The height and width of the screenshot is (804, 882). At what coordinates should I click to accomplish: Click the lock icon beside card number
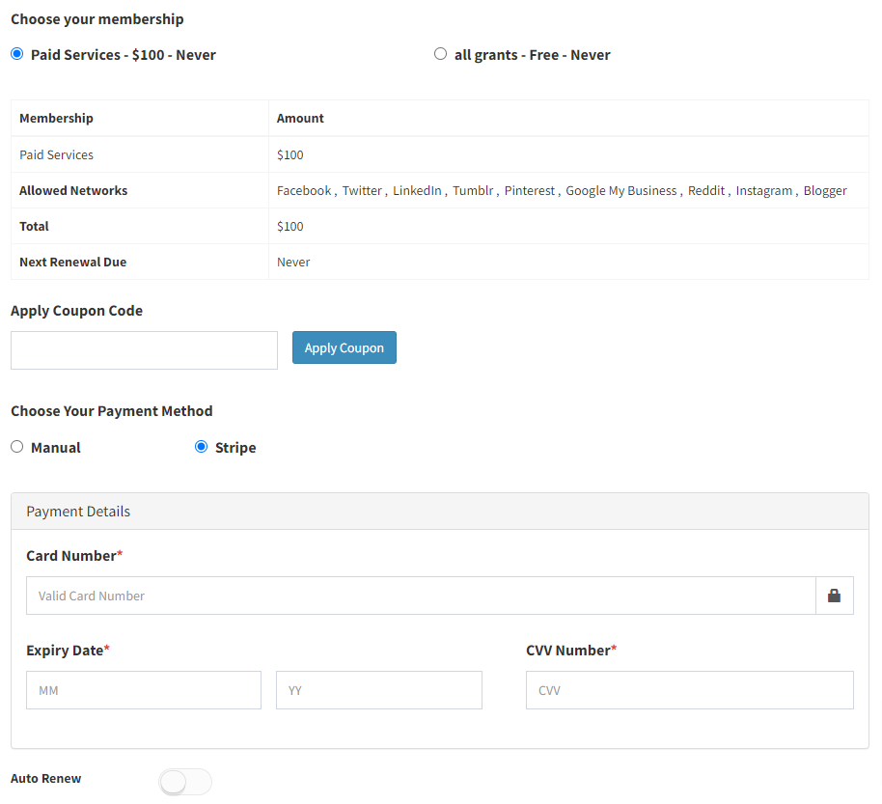point(834,596)
